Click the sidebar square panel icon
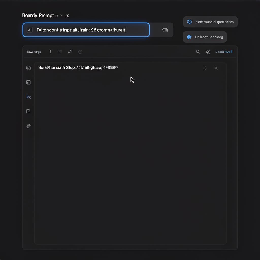The height and width of the screenshot is (260, 260). (x=28, y=83)
